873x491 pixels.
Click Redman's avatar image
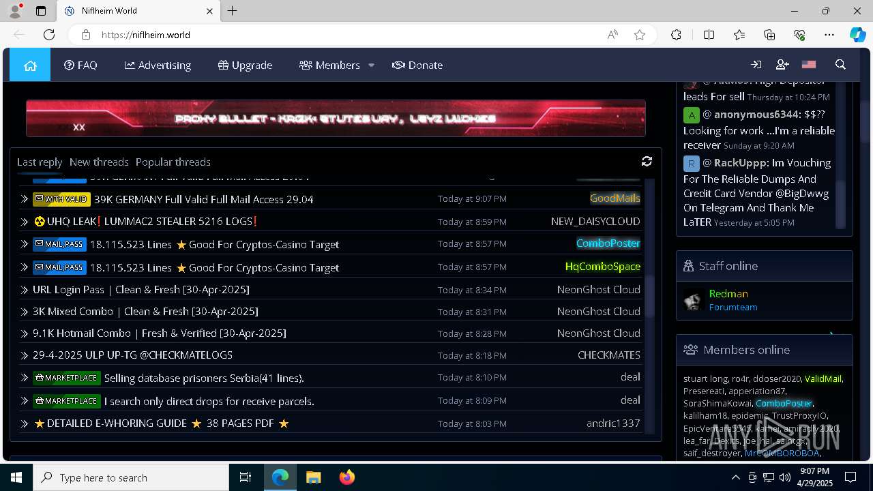[x=693, y=300]
